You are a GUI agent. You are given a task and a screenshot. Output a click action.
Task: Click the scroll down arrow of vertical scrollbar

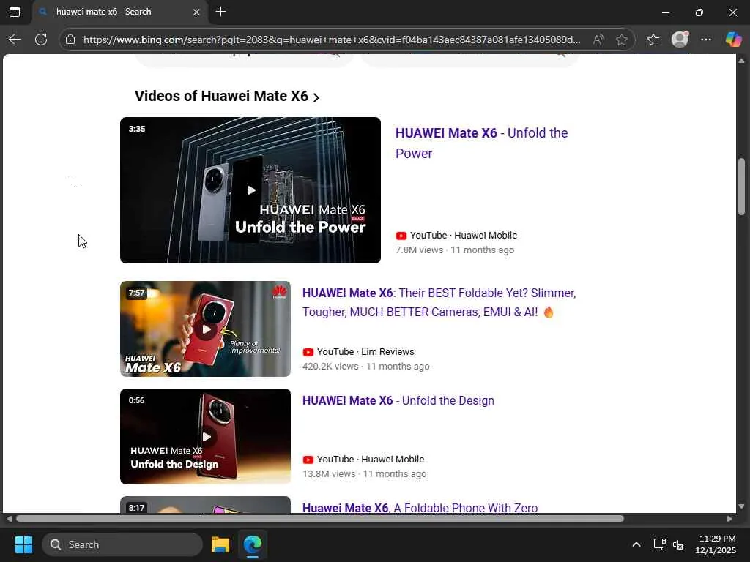(x=741, y=506)
